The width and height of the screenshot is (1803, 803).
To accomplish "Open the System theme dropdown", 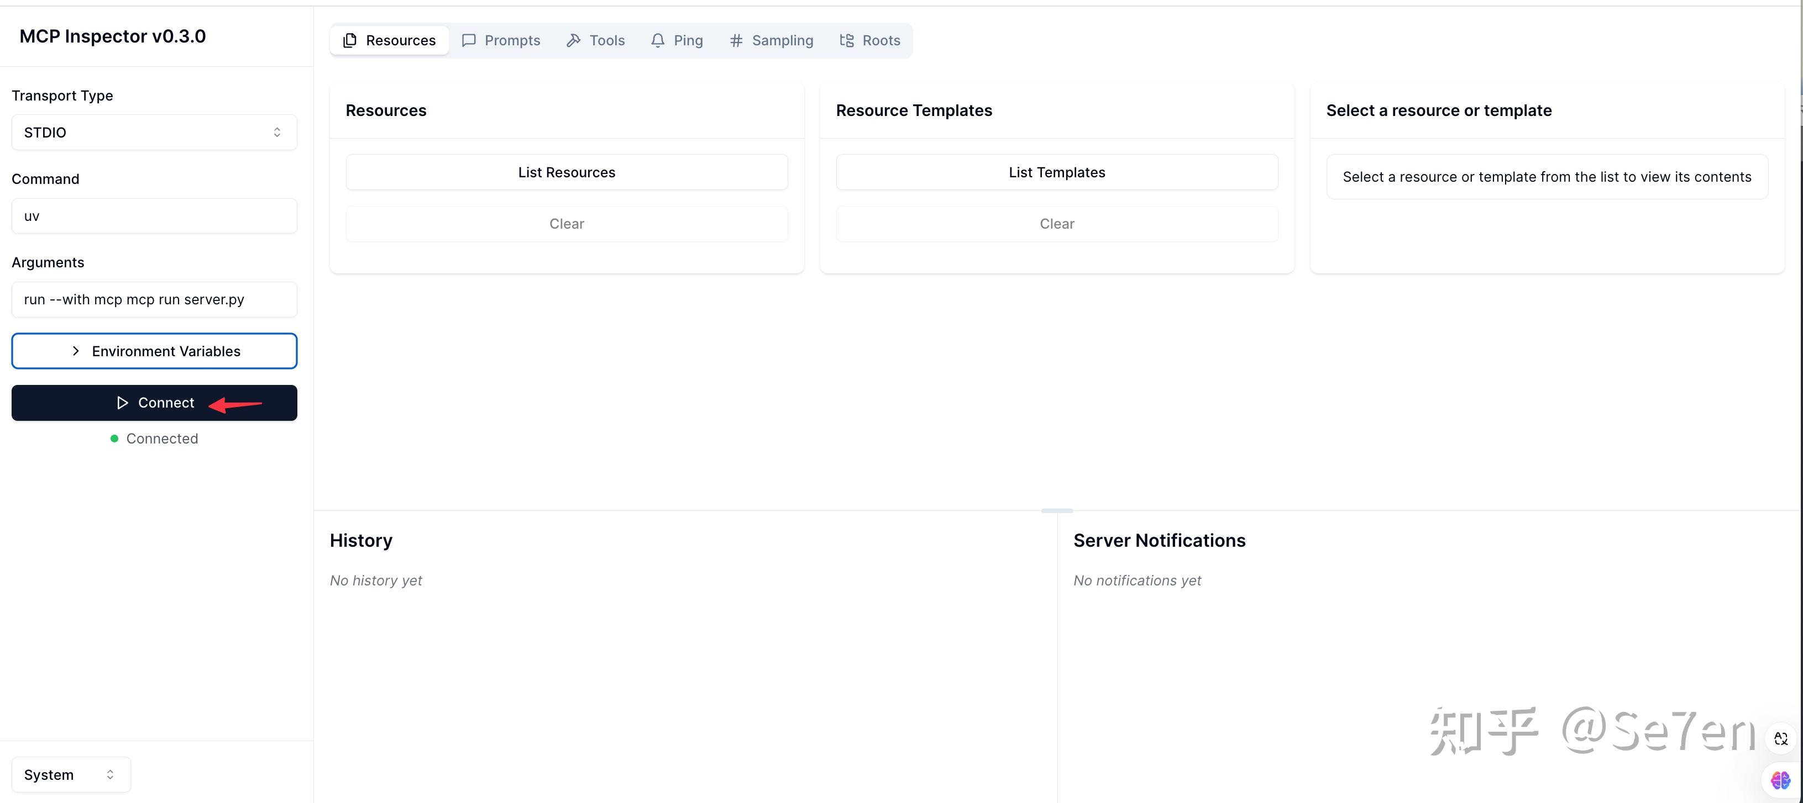I will 71,774.
